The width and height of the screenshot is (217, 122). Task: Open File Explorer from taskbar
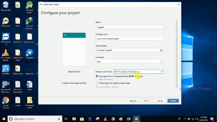click(74, 119)
